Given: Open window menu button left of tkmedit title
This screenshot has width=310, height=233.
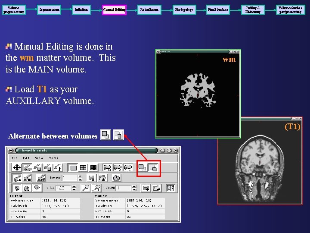Looking at the screenshot, I should (11, 151).
